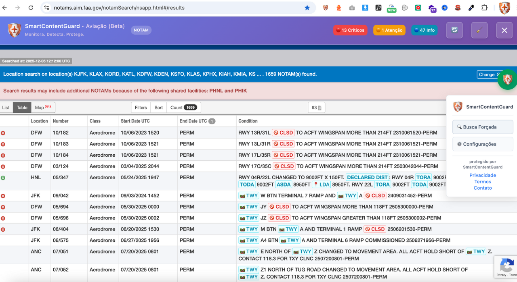Screen dimensions: 517x282
Task: Expand the Filters options
Action: [141, 108]
